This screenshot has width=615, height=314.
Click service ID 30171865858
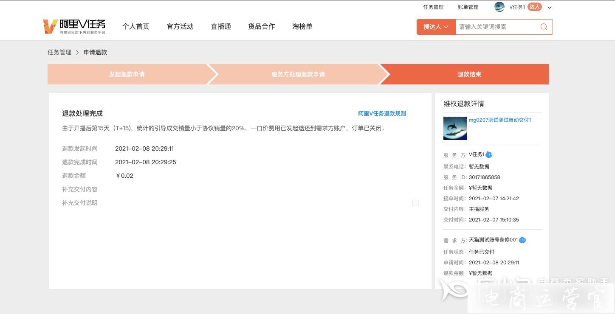click(x=485, y=177)
